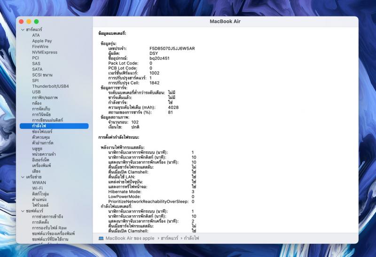Click กำลังไฟ in the path bar

pyautogui.click(x=191, y=238)
